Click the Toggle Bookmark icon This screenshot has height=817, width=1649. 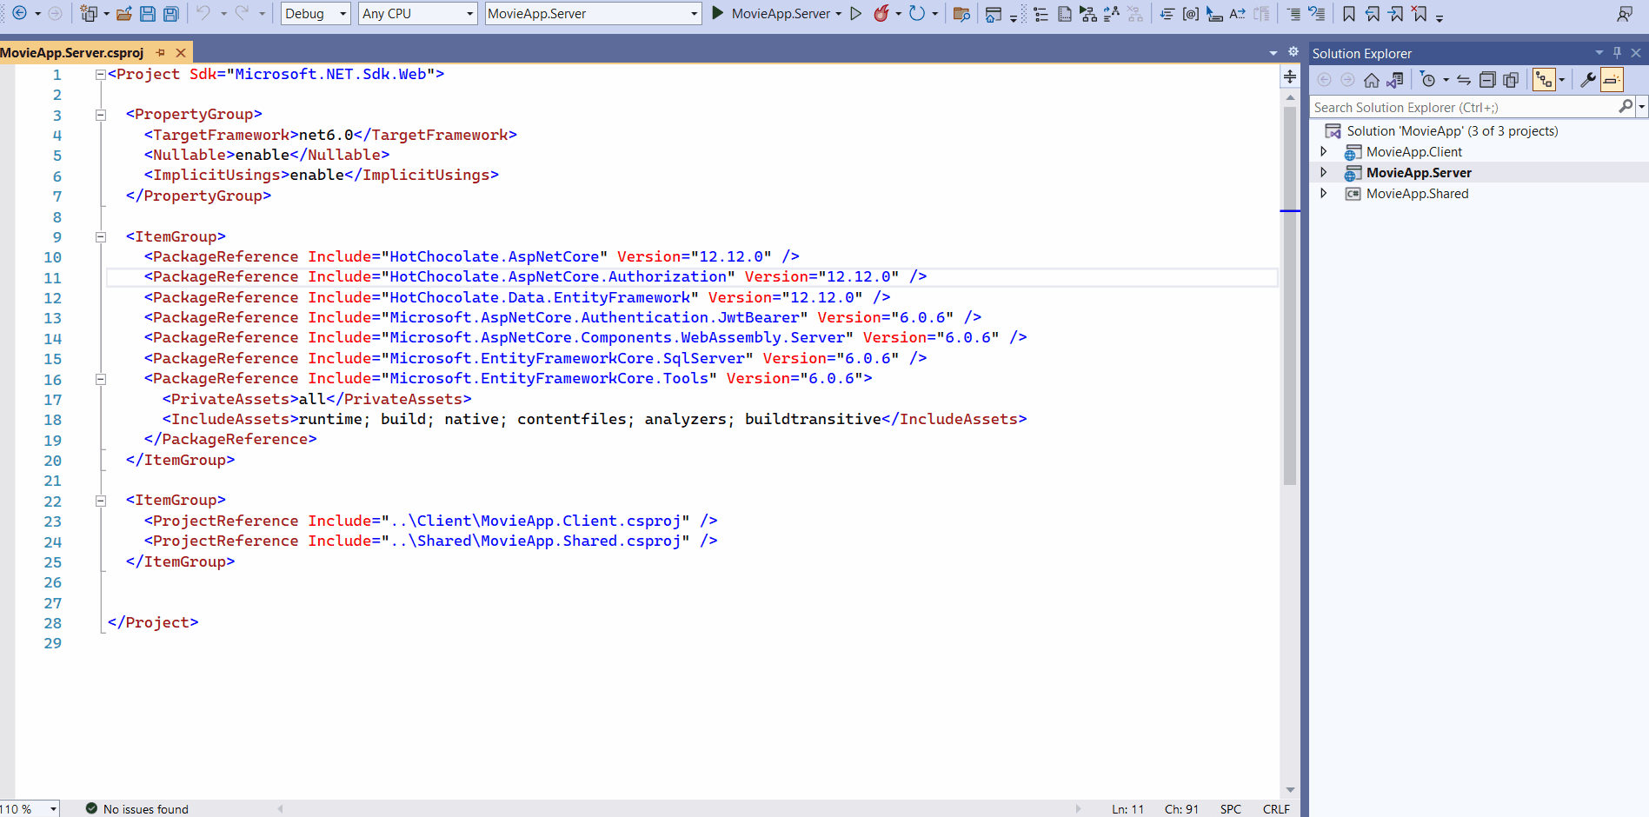click(x=1348, y=14)
